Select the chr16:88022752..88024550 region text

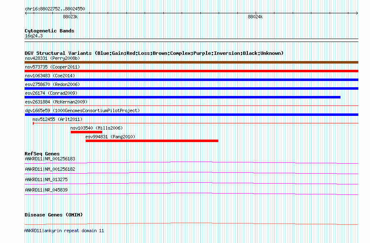(x=55, y=9)
